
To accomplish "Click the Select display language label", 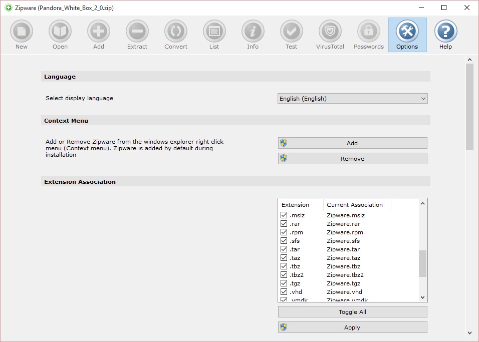I will click(80, 98).
